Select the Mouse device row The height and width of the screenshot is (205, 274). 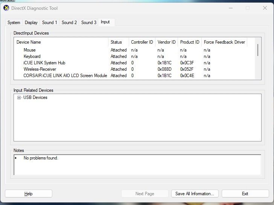(30, 50)
